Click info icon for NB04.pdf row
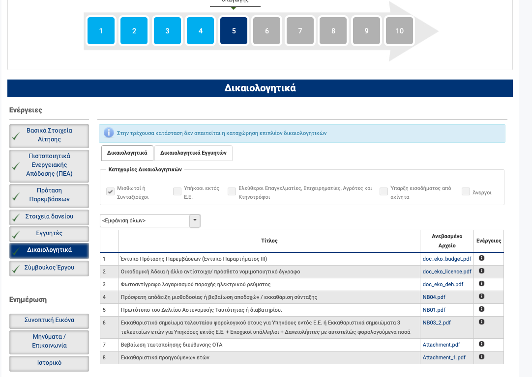Screen dimensions: 532x377 (x=481, y=296)
